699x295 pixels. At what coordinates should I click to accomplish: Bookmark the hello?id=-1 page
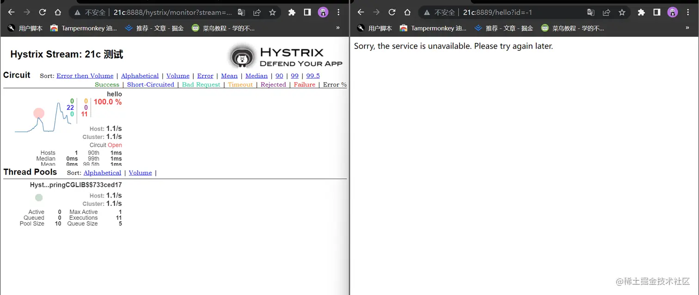tap(622, 12)
